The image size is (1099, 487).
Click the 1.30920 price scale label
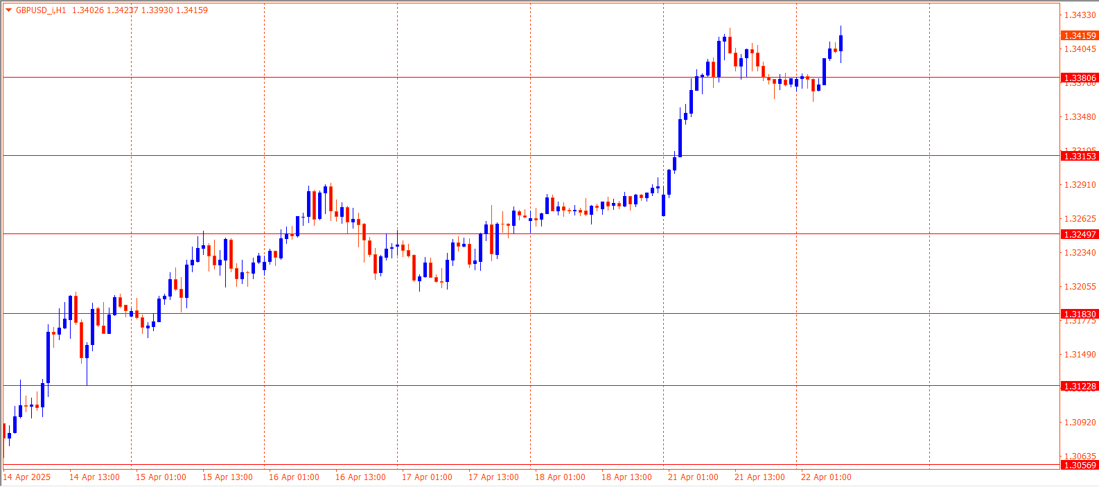pos(1080,423)
